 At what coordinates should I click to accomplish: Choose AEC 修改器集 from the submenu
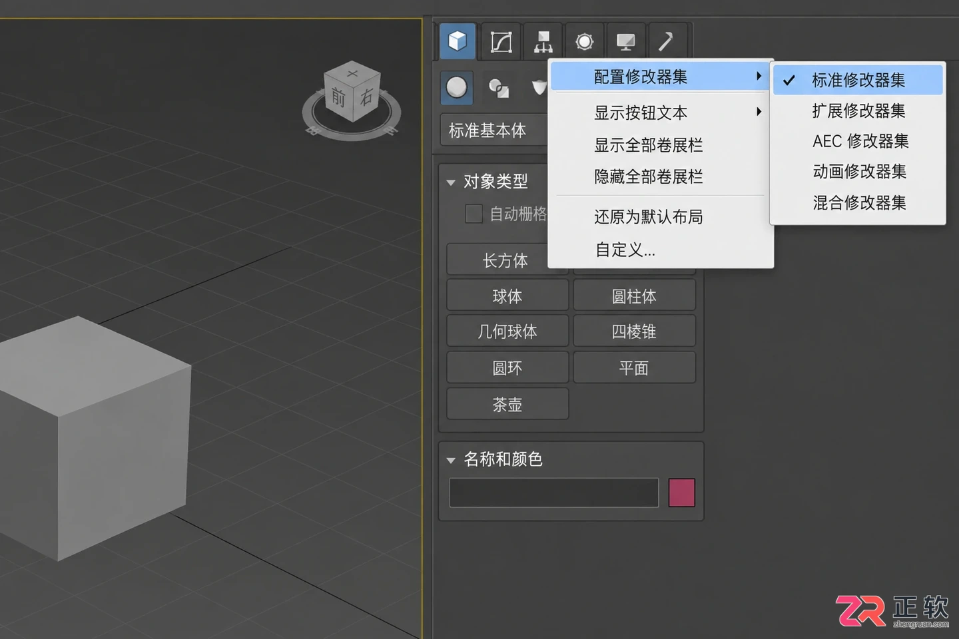(x=858, y=141)
